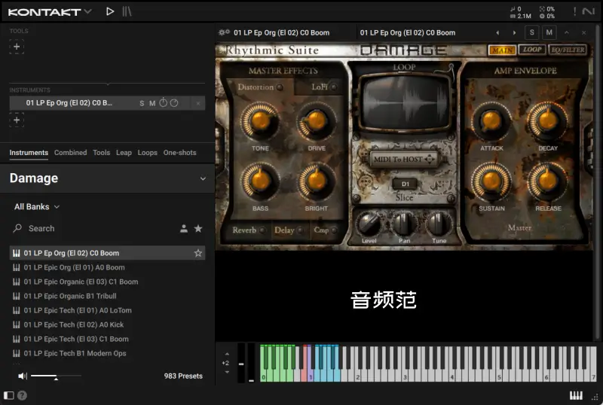Mute the instrument in rack list

tap(152, 103)
